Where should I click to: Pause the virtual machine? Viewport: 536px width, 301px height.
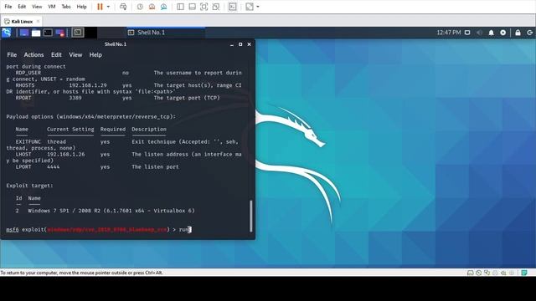pyautogui.click(x=100, y=7)
